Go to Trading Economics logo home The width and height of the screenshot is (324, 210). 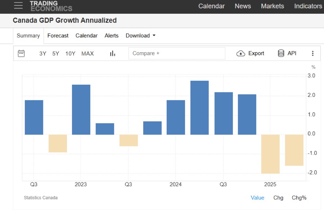click(x=51, y=6)
